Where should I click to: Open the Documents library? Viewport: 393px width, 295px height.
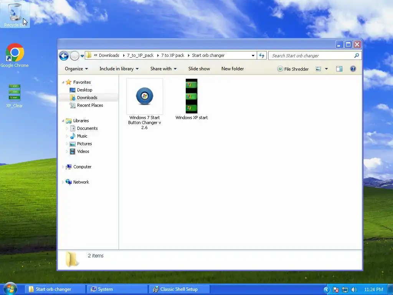[x=87, y=128]
